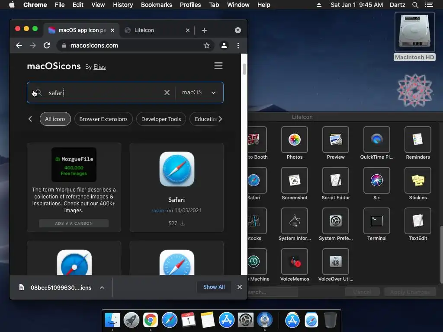Close the downloads bar
The width and height of the screenshot is (443, 332).
pyautogui.click(x=240, y=287)
